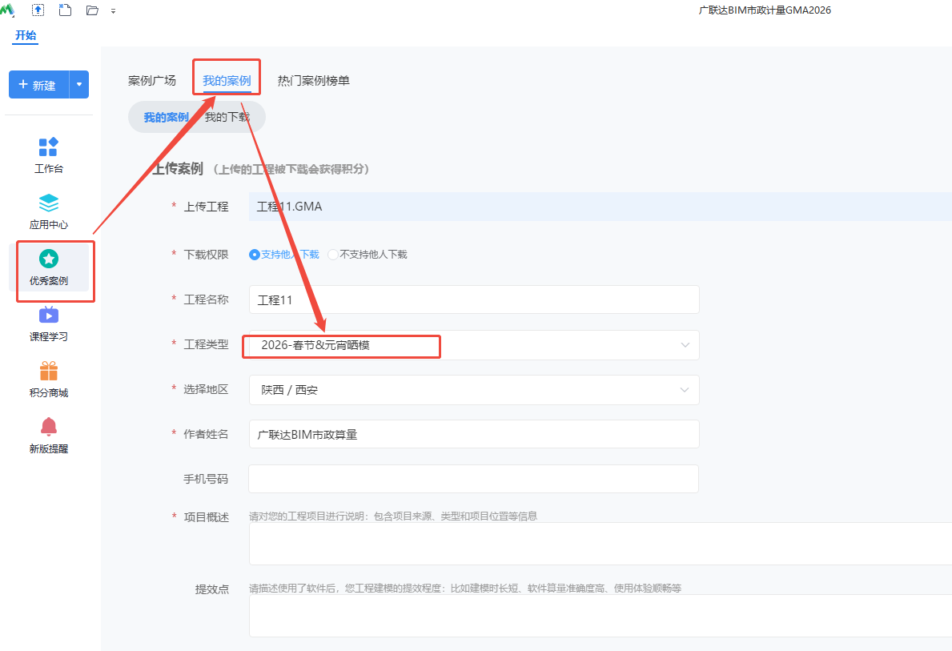This screenshot has height=651, width=952.
Task: Click the new project file icon
Action: point(64,10)
